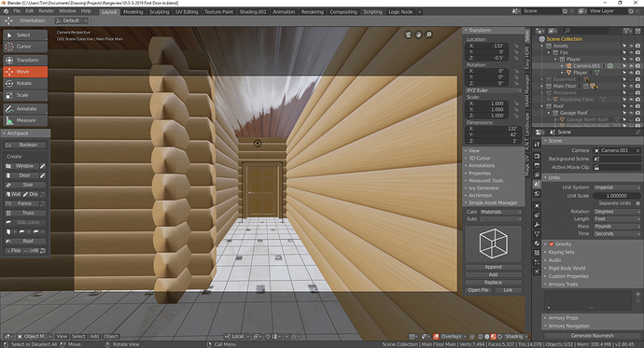Screen dimensions: 644x348
Task: Switch to the Scripting workspace tab
Action: click(372, 12)
